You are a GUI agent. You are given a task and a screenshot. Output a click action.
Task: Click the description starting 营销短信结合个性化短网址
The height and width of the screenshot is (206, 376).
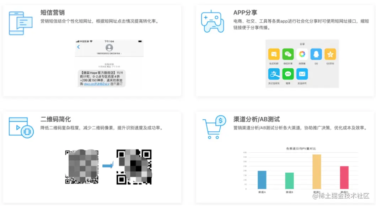[100, 21]
